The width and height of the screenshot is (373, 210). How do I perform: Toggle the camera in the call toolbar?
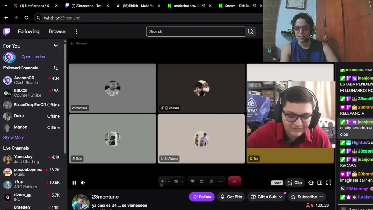tap(176, 181)
